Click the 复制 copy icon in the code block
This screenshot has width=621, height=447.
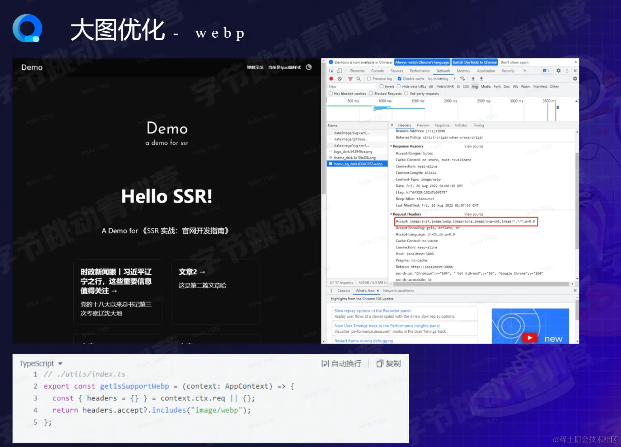pos(380,364)
